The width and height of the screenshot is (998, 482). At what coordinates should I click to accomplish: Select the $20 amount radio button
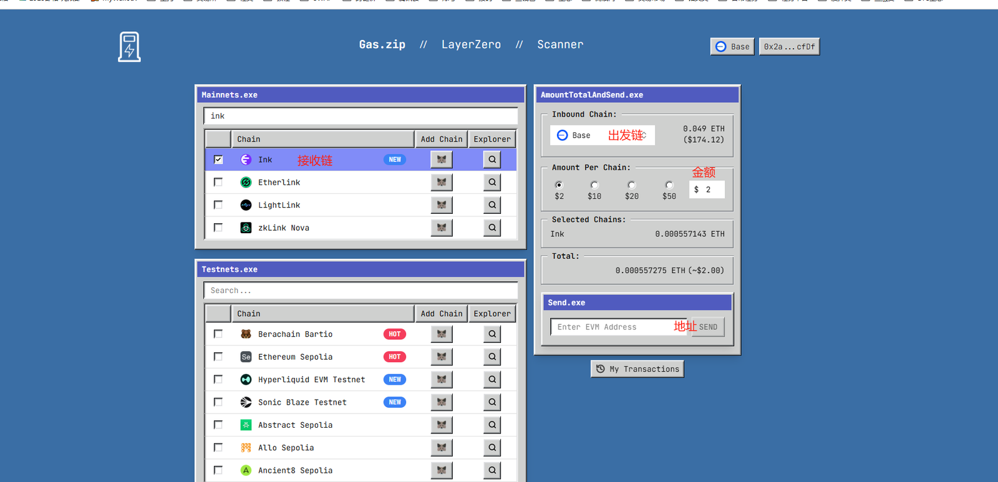[x=632, y=185]
